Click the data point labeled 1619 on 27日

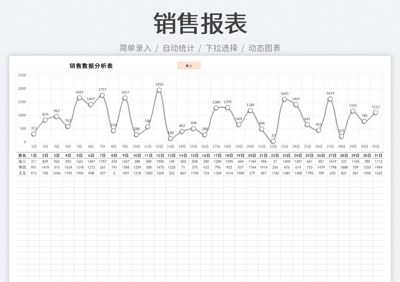(x=330, y=98)
